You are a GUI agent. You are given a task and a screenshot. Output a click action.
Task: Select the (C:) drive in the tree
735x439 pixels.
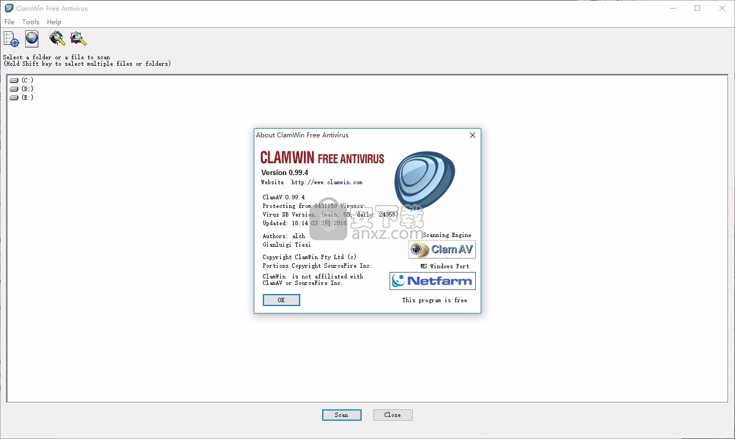22,80
